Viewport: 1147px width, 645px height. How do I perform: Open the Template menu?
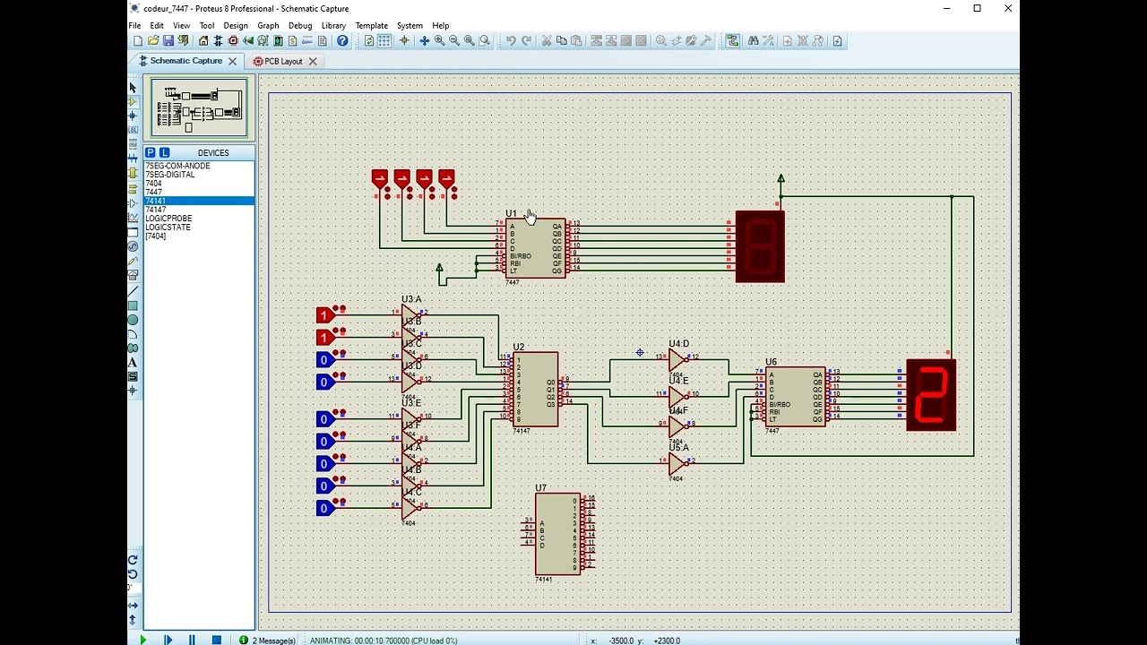[371, 25]
